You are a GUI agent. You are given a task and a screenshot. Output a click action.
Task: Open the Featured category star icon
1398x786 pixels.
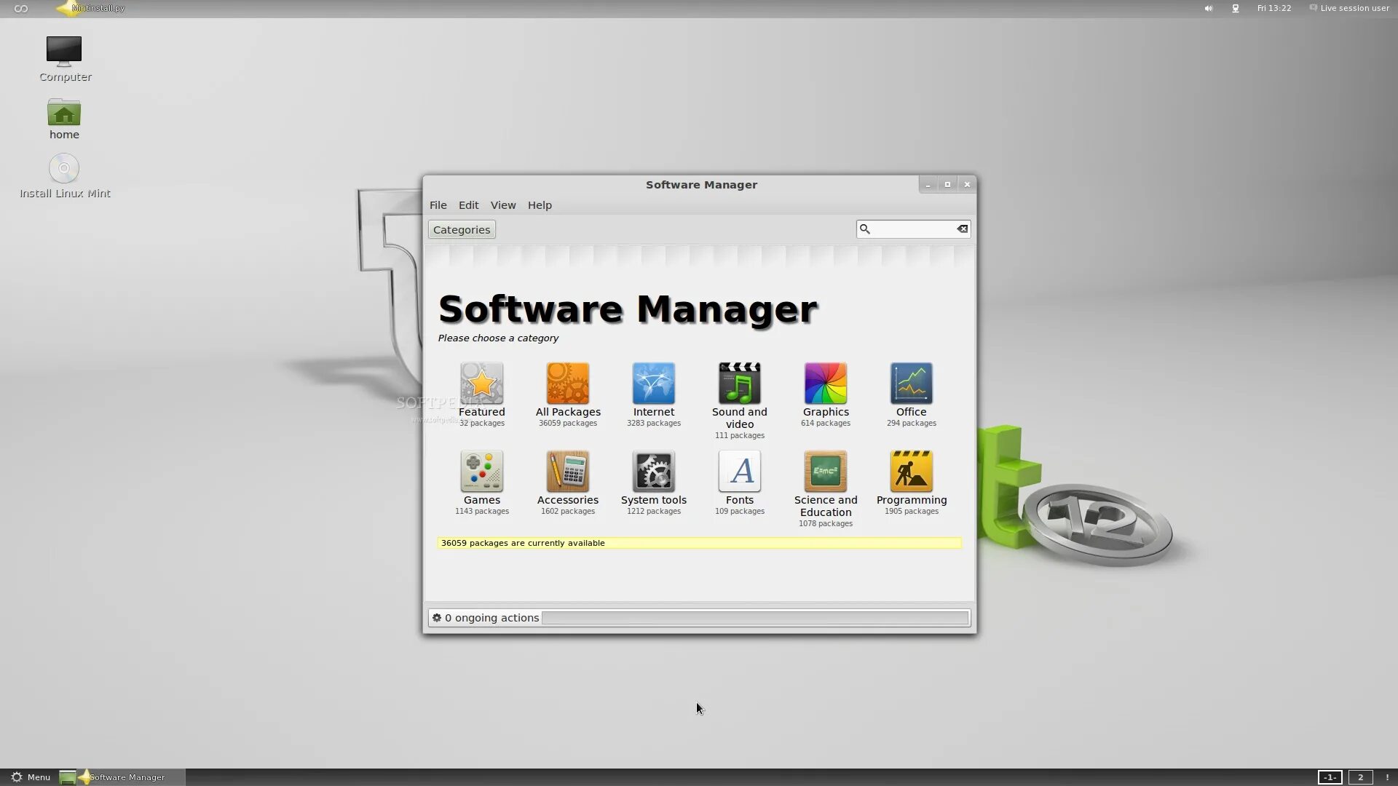tap(481, 383)
